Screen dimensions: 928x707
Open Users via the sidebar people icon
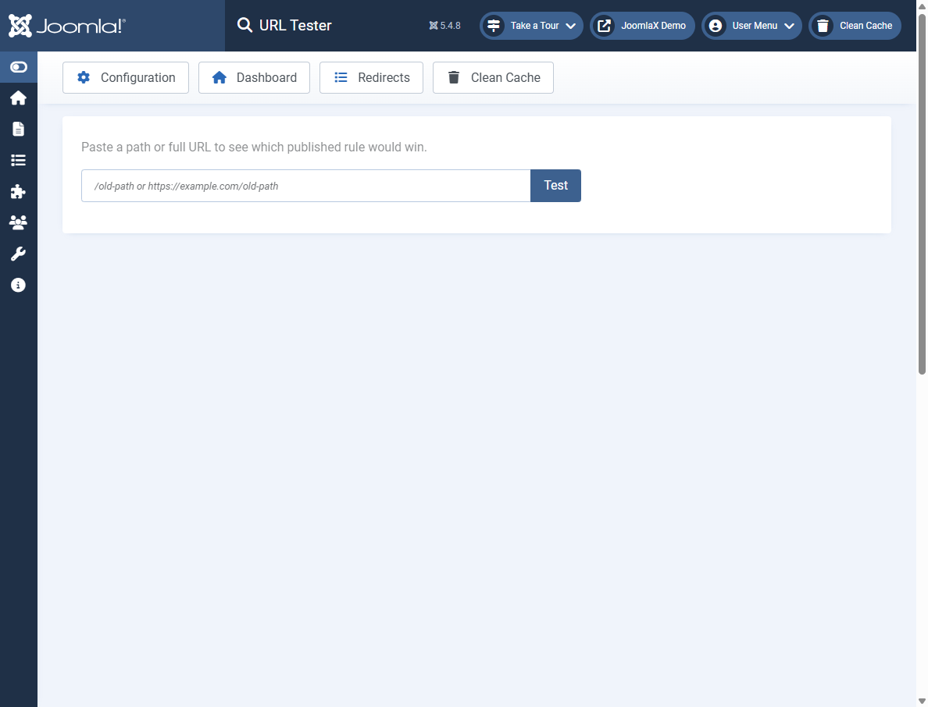click(18, 222)
